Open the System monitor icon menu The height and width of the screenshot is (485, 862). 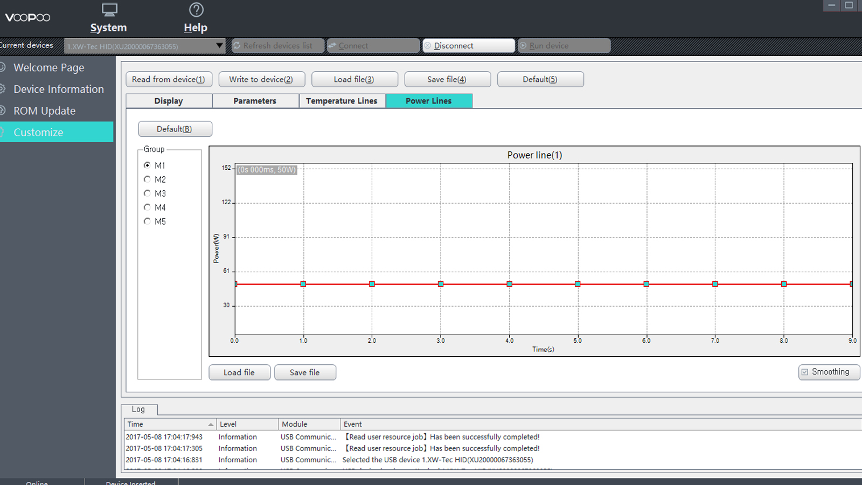pos(109,10)
